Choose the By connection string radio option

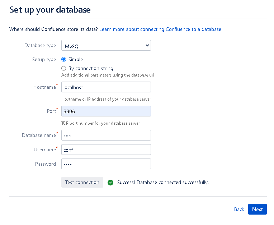64,68
